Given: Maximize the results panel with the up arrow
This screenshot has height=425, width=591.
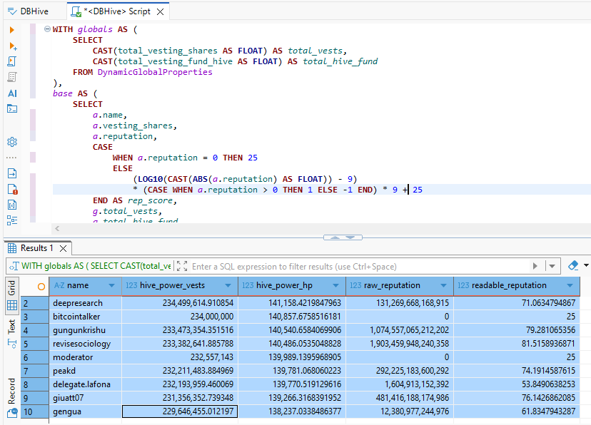Looking at the screenshot, I should (335, 237).
